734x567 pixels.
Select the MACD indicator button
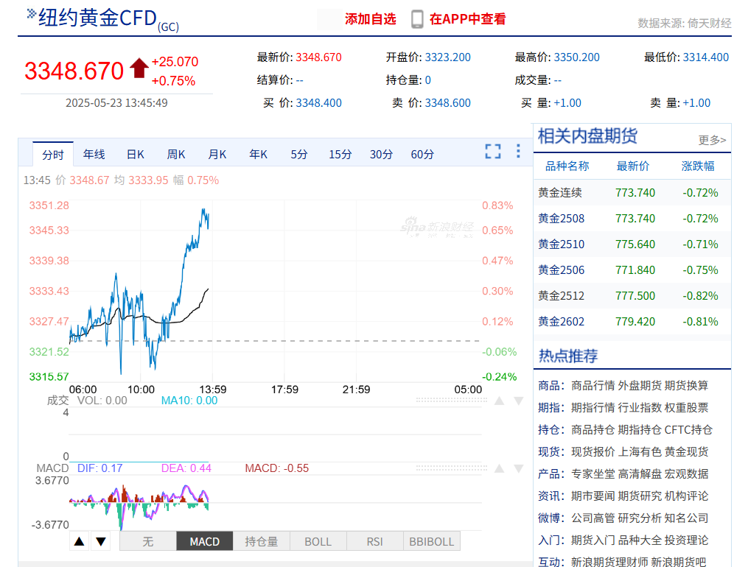click(205, 541)
